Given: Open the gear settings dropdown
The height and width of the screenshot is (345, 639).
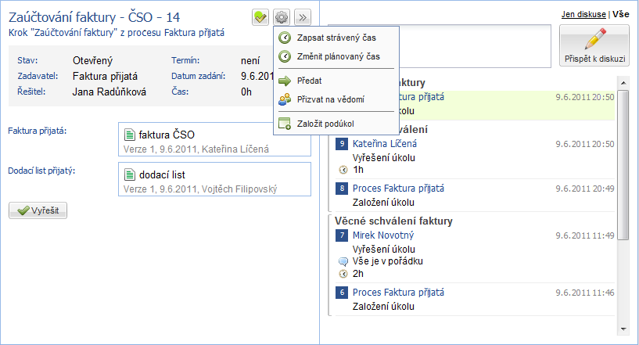Looking at the screenshot, I should click(x=282, y=16).
